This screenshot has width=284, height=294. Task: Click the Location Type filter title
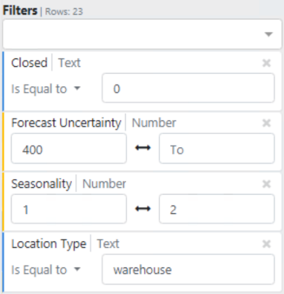[x=49, y=244]
